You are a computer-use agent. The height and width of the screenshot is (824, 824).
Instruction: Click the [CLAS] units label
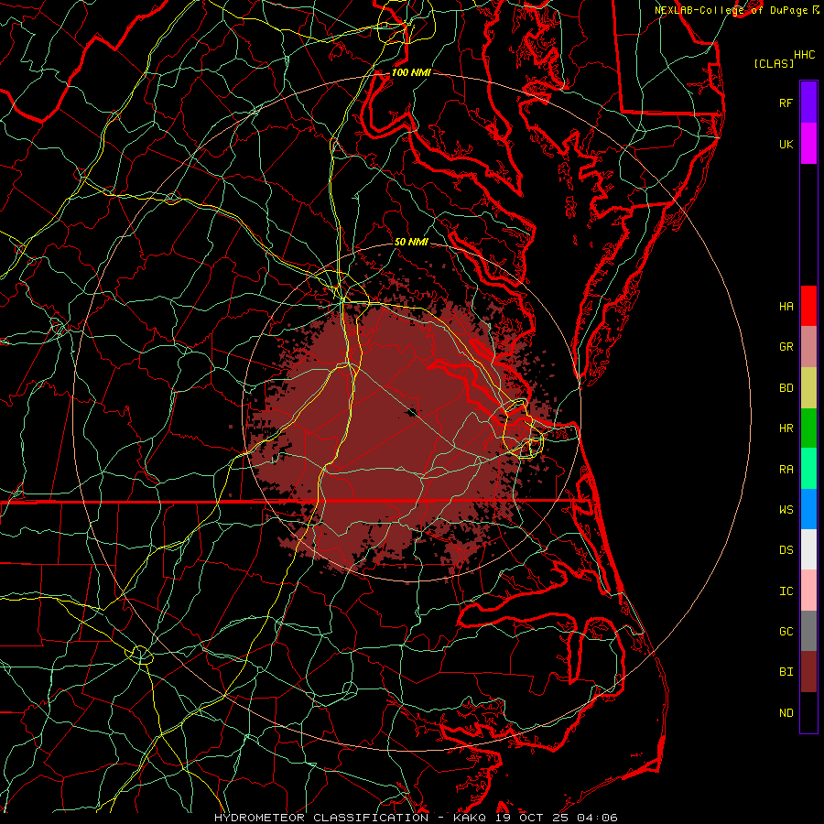[774, 63]
